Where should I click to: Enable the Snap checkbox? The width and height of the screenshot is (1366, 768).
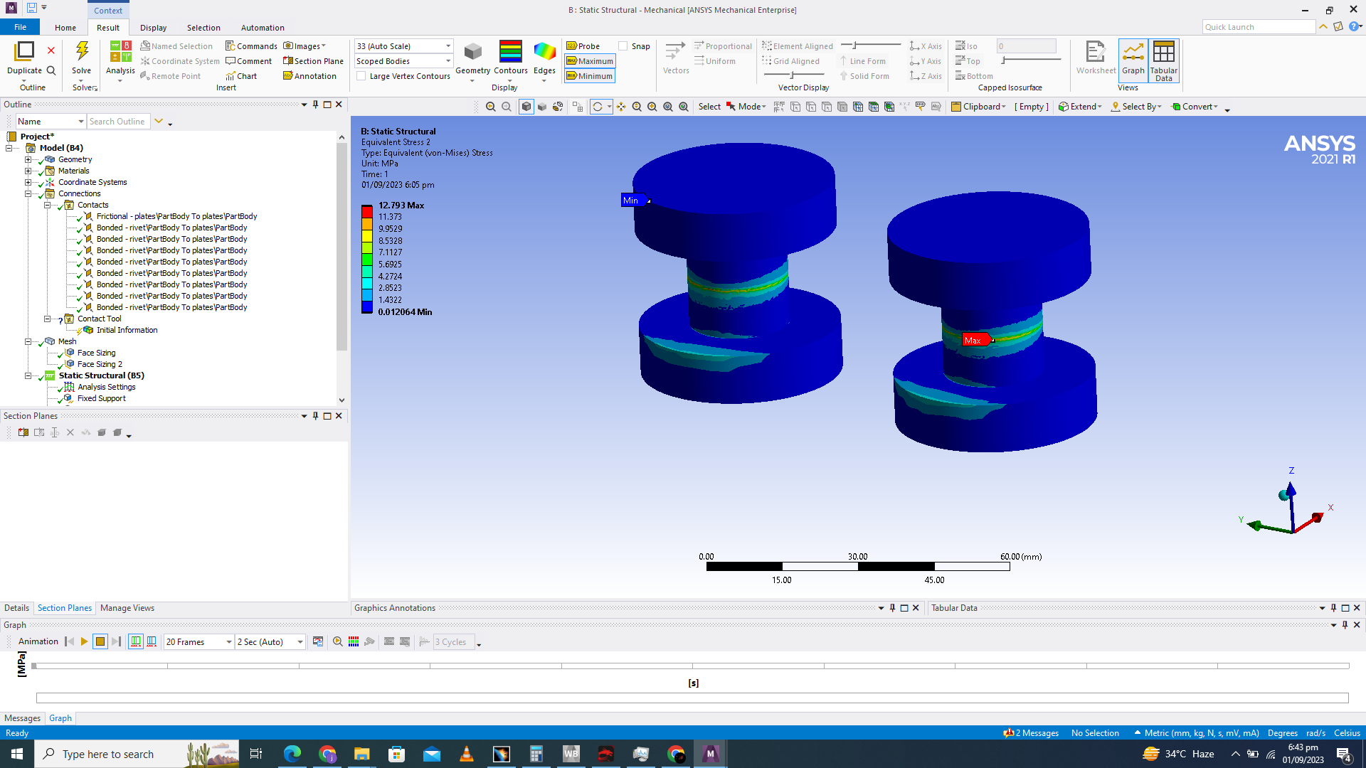623,46
